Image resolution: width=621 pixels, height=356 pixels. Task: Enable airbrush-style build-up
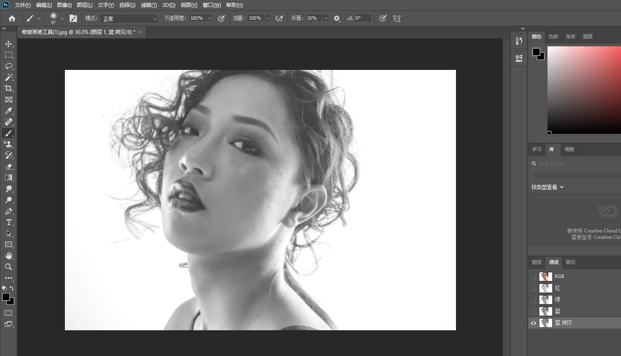click(x=279, y=18)
